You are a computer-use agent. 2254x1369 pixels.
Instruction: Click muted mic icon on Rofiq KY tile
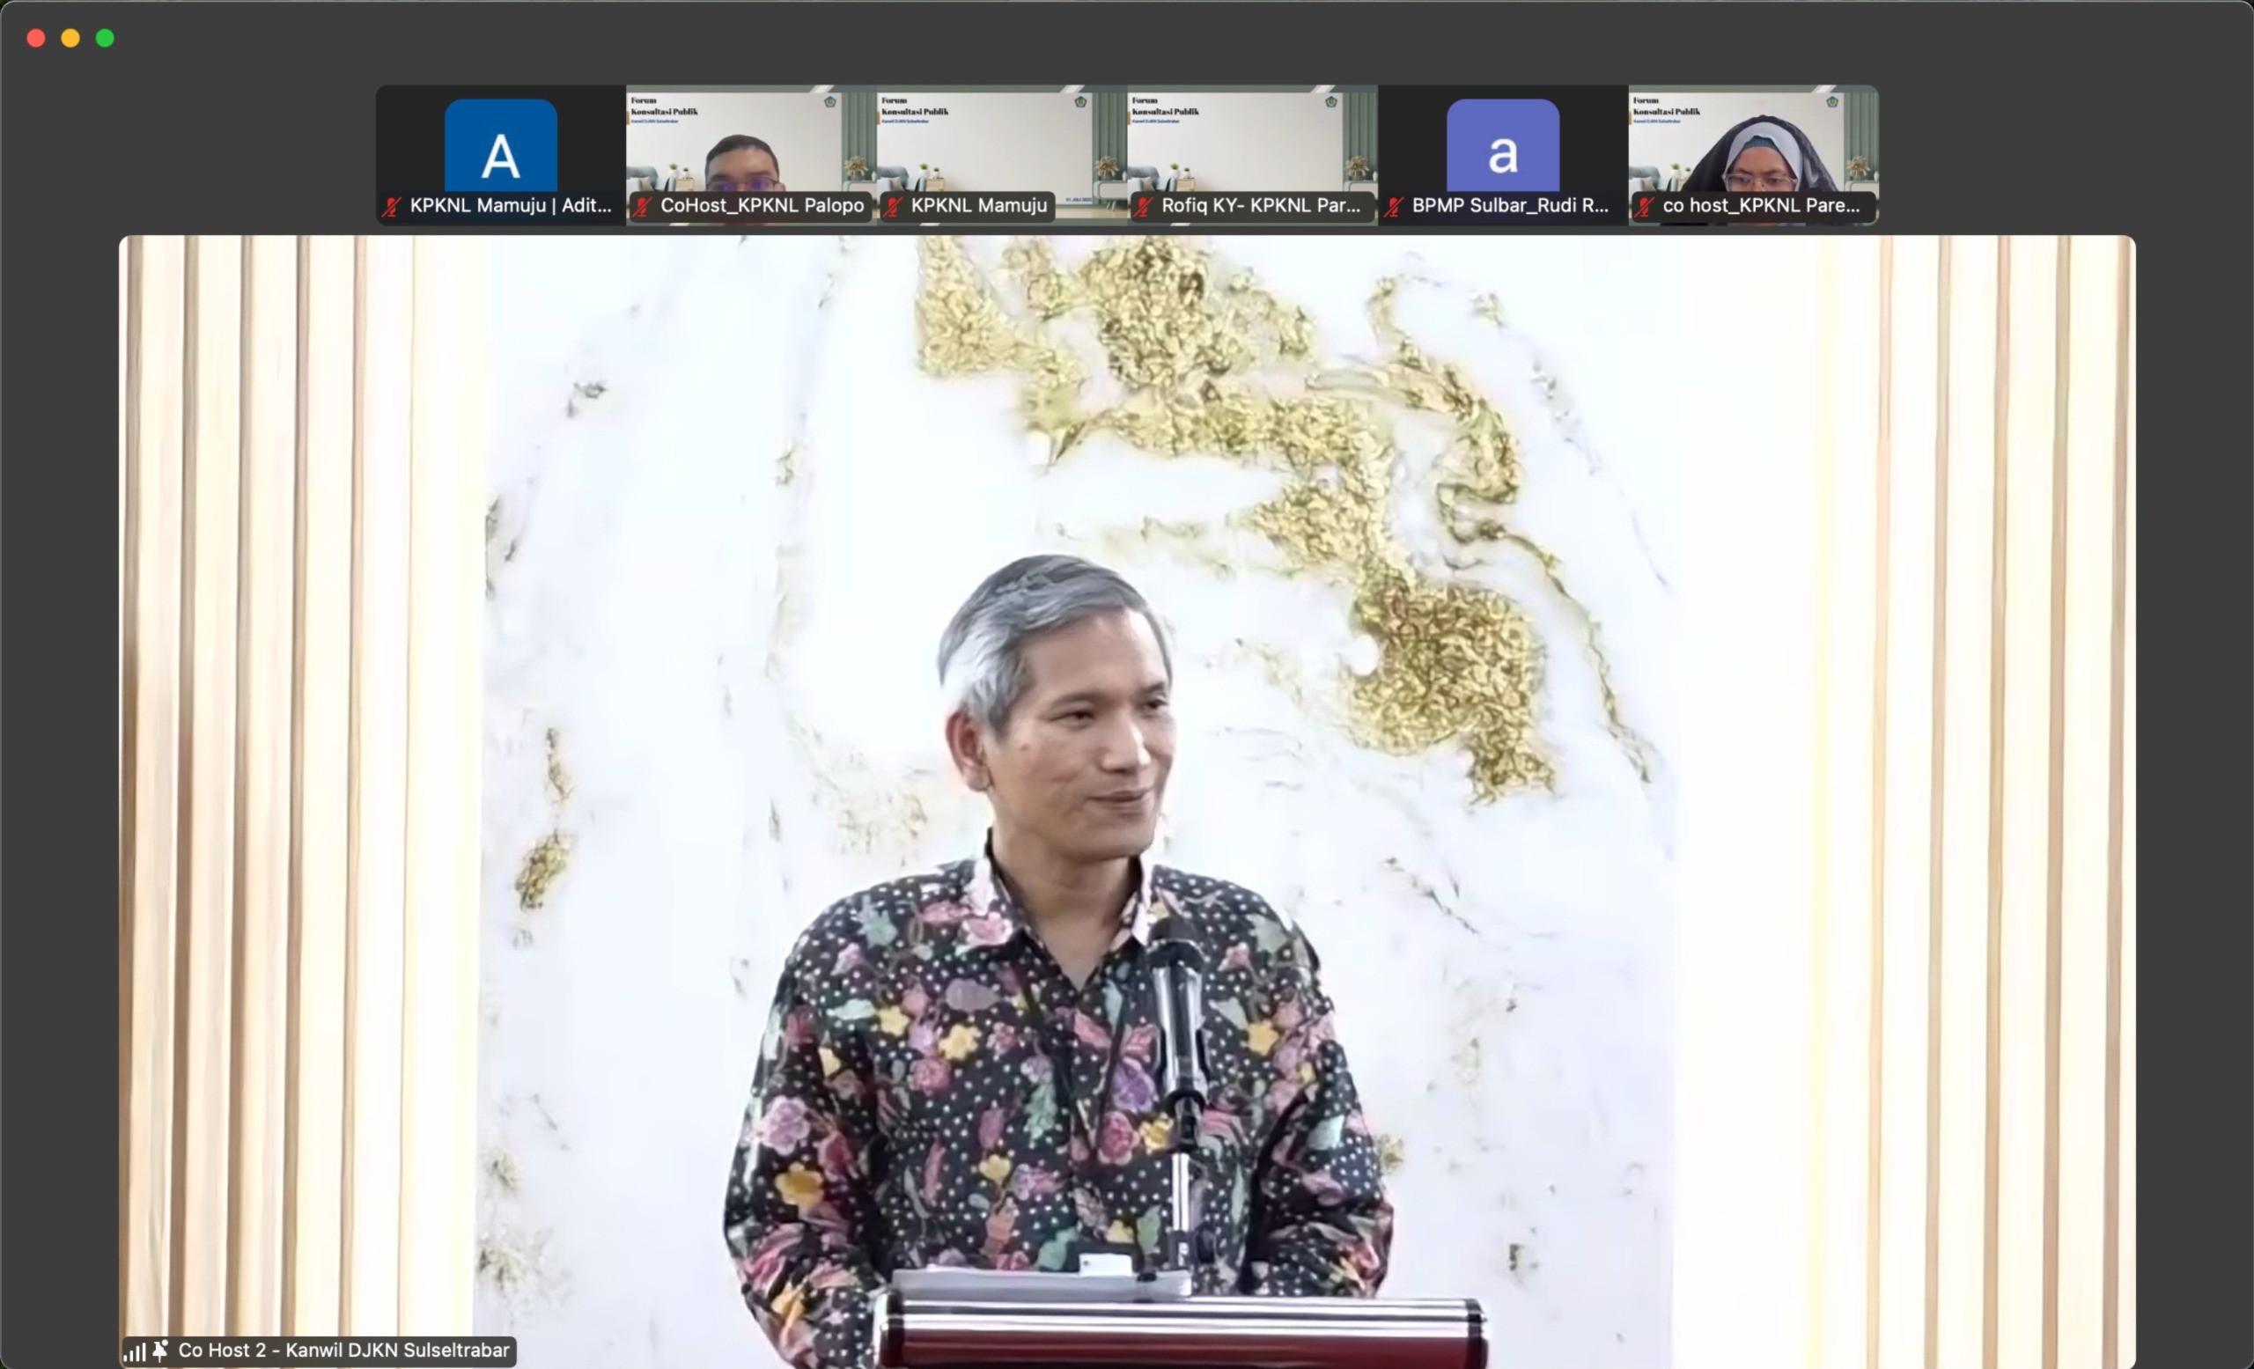pyautogui.click(x=1144, y=207)
